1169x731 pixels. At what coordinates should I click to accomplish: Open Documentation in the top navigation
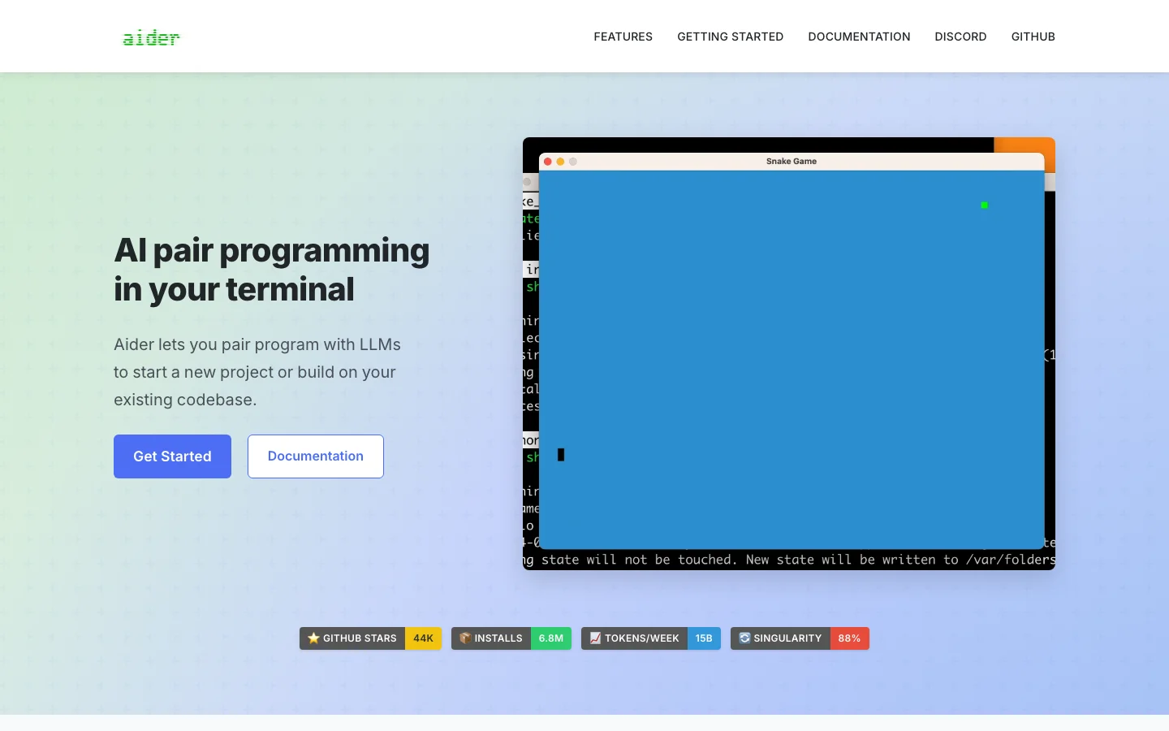[x=859, y=37]
